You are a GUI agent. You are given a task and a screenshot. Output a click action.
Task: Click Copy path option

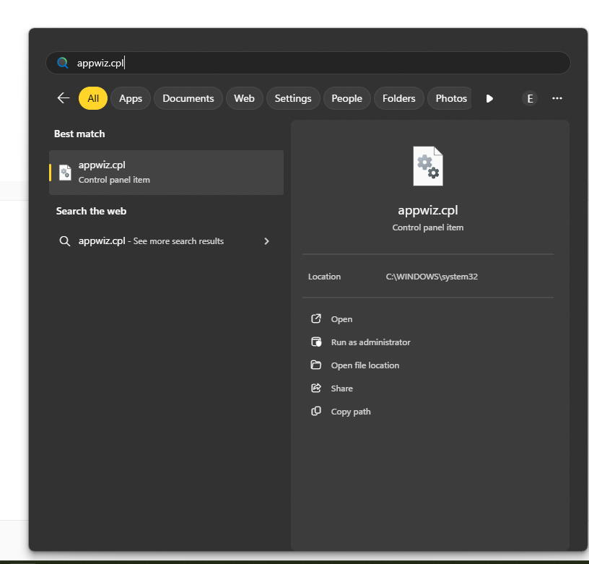(351, 412)
